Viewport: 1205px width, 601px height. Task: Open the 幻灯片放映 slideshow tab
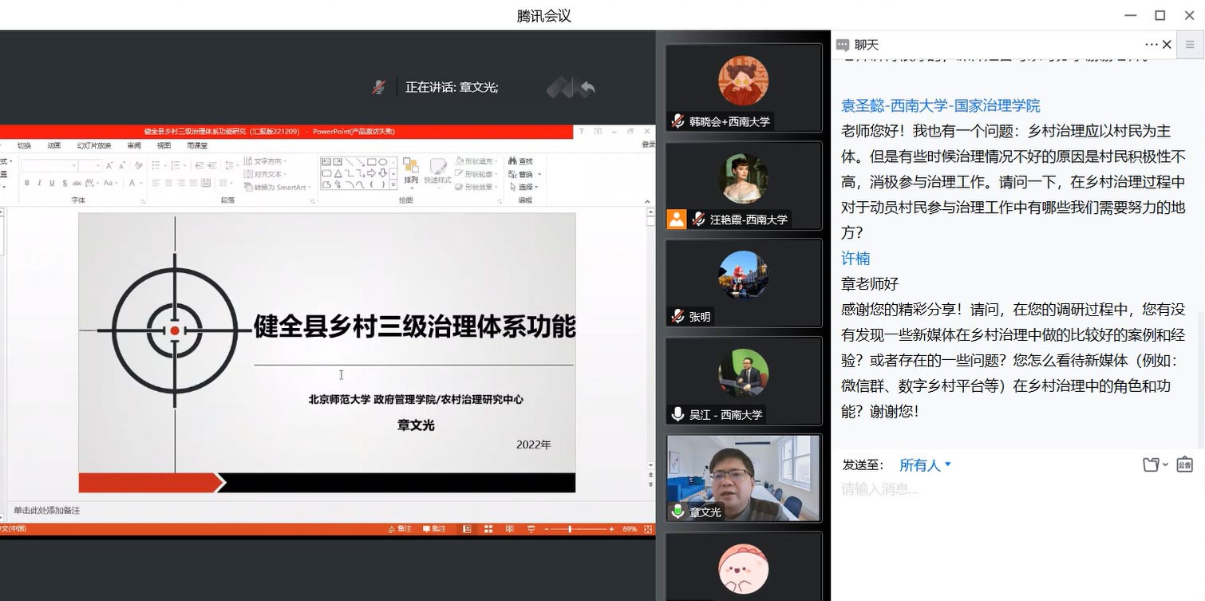point(93,145)
